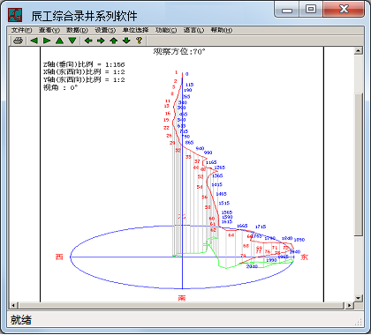371x335 pixels.
Task: Click the green right triangle rotate button
Action: tap(47, 41)
